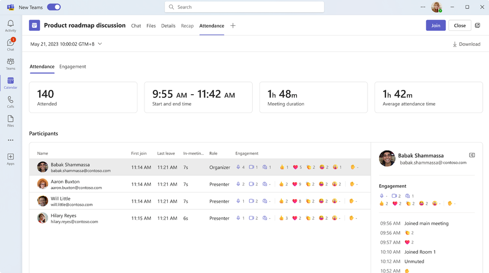Open Settings and more ellipsis menu
Viewport: 489px width, 273px height.
(x=423, y=7)
